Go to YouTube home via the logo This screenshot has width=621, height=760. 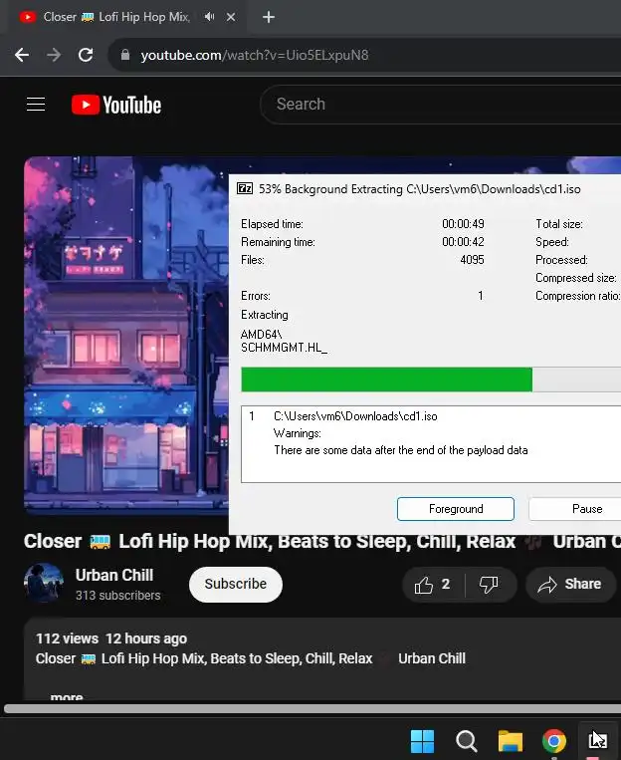[116, 105]
